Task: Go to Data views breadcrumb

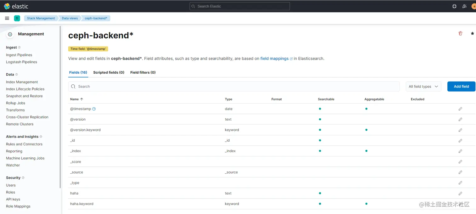Action: [70, 18]
